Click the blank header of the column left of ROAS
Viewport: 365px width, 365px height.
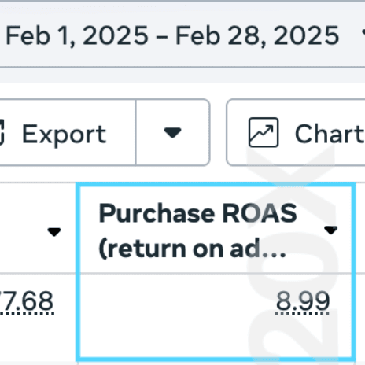22,230
